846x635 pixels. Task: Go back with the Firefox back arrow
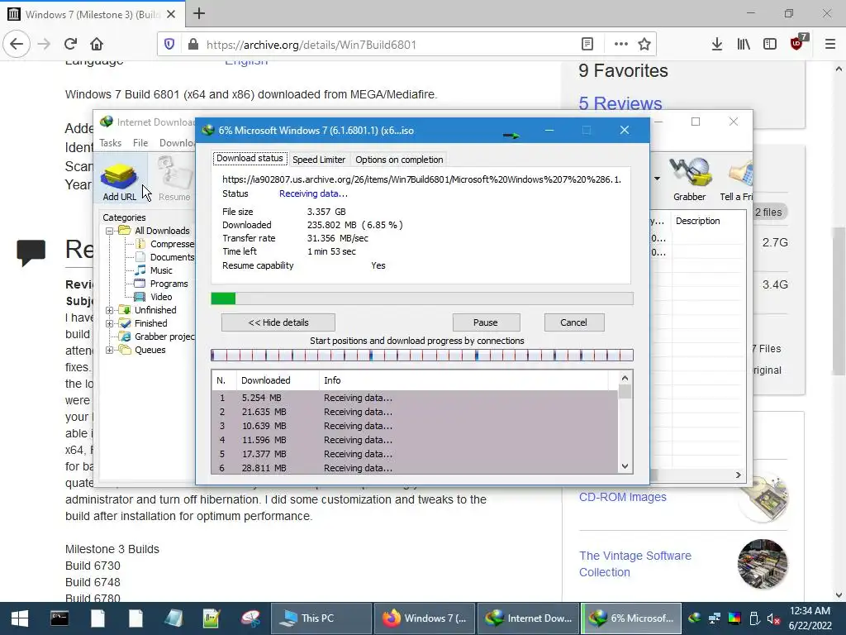[17, 45]
